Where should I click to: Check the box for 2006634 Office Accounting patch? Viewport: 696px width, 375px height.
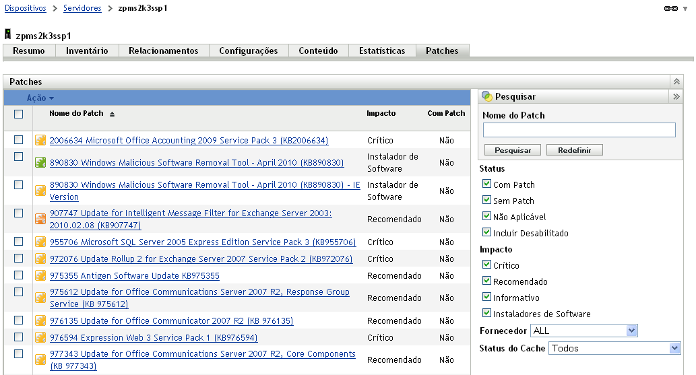coord(19,140)
